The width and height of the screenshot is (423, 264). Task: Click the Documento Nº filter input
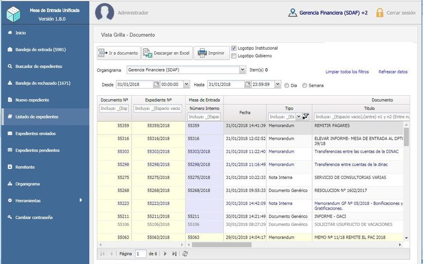[114, 109]
